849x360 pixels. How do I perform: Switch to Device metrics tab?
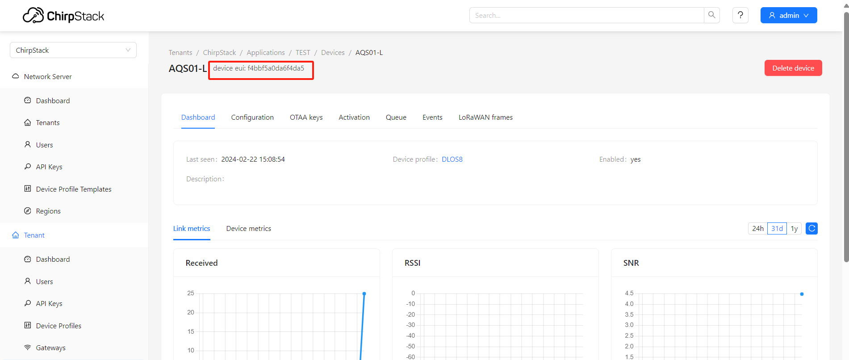pyautogui.click(x=249, y=228)
